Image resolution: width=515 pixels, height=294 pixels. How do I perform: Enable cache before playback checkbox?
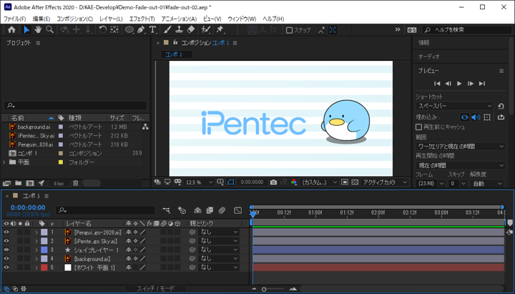(418, 127)
